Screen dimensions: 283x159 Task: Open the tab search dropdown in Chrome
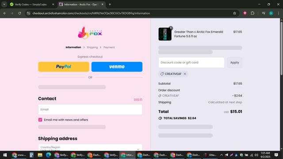point(4,4)
